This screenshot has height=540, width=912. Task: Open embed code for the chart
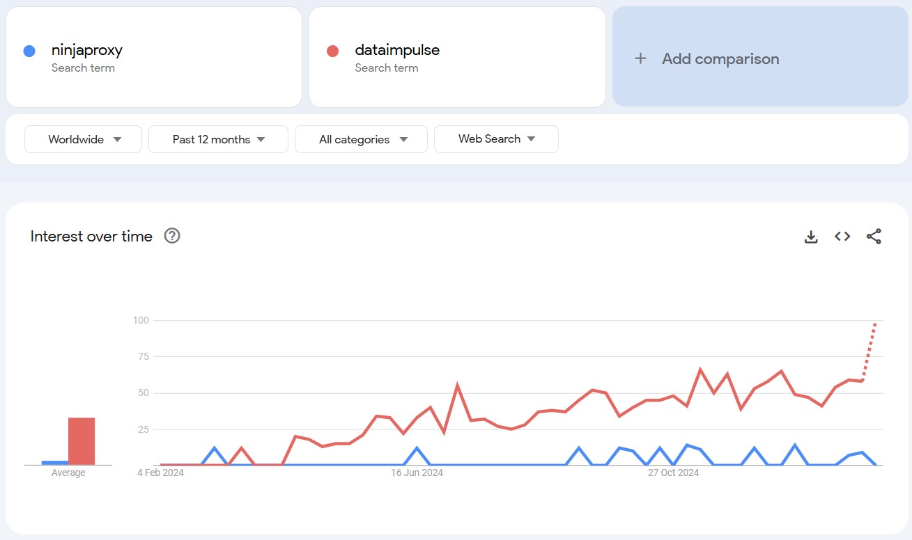[842, 237]
